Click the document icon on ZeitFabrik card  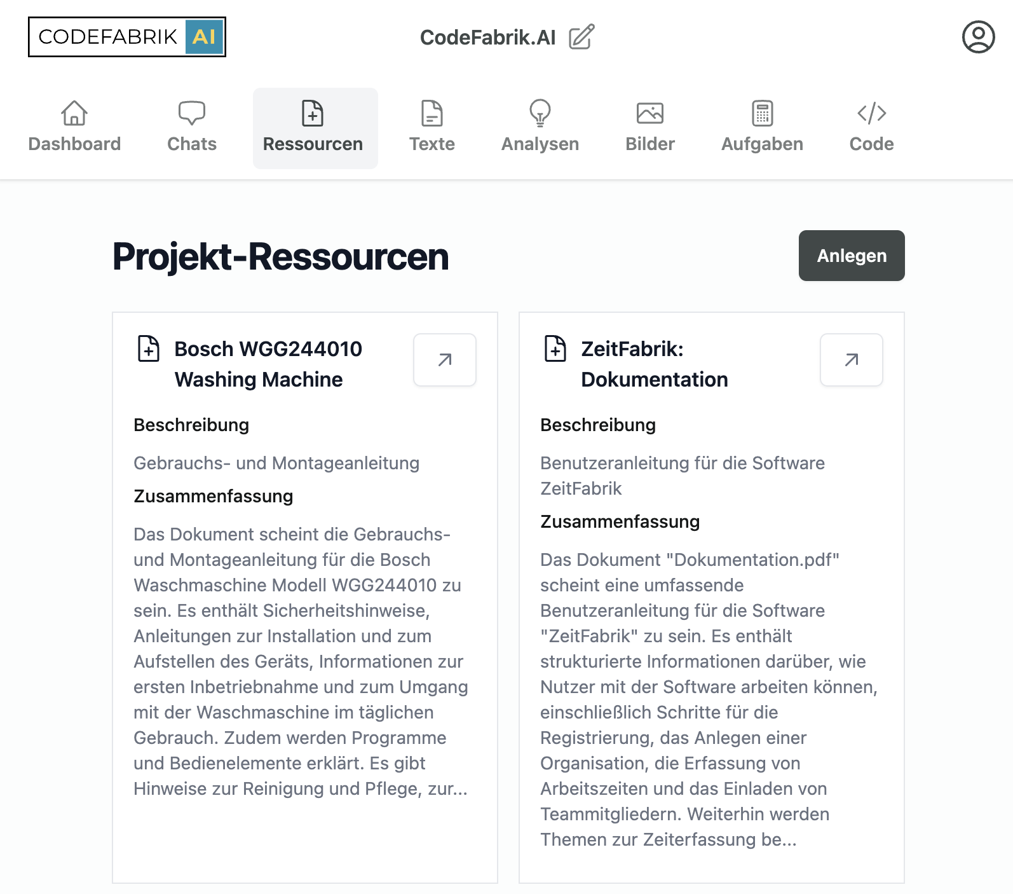click(555, 348)
